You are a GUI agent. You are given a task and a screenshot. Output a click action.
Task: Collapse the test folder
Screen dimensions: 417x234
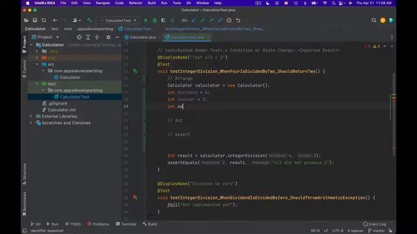point(36,84)
